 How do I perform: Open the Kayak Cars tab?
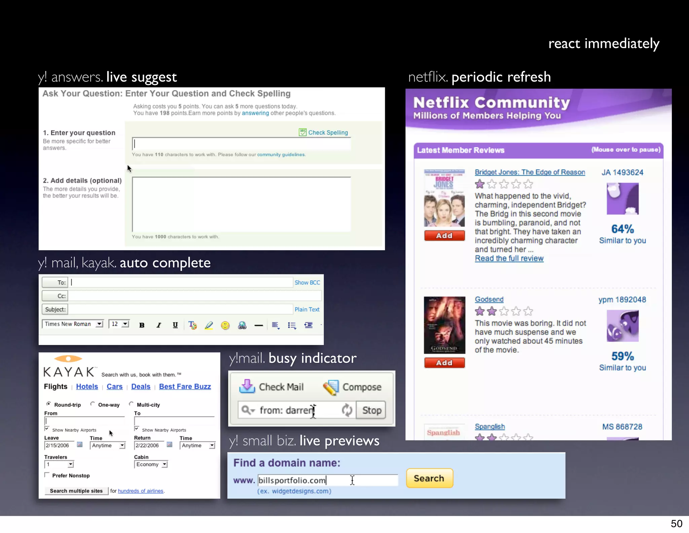[x=114, y=387]
